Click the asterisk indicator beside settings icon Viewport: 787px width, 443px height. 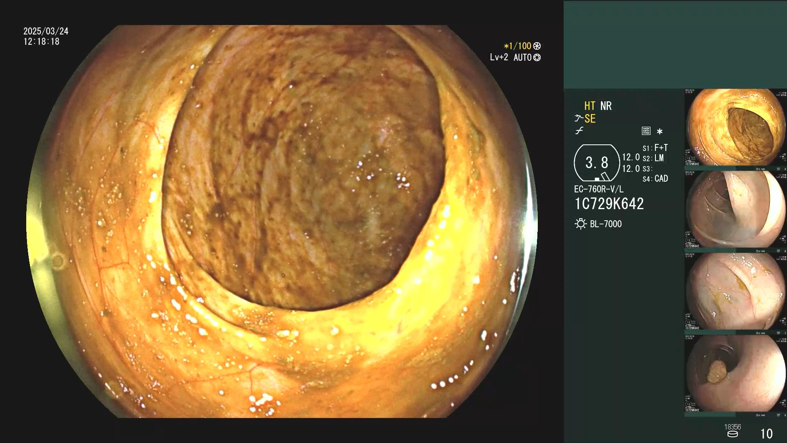(x=660, y=132)
